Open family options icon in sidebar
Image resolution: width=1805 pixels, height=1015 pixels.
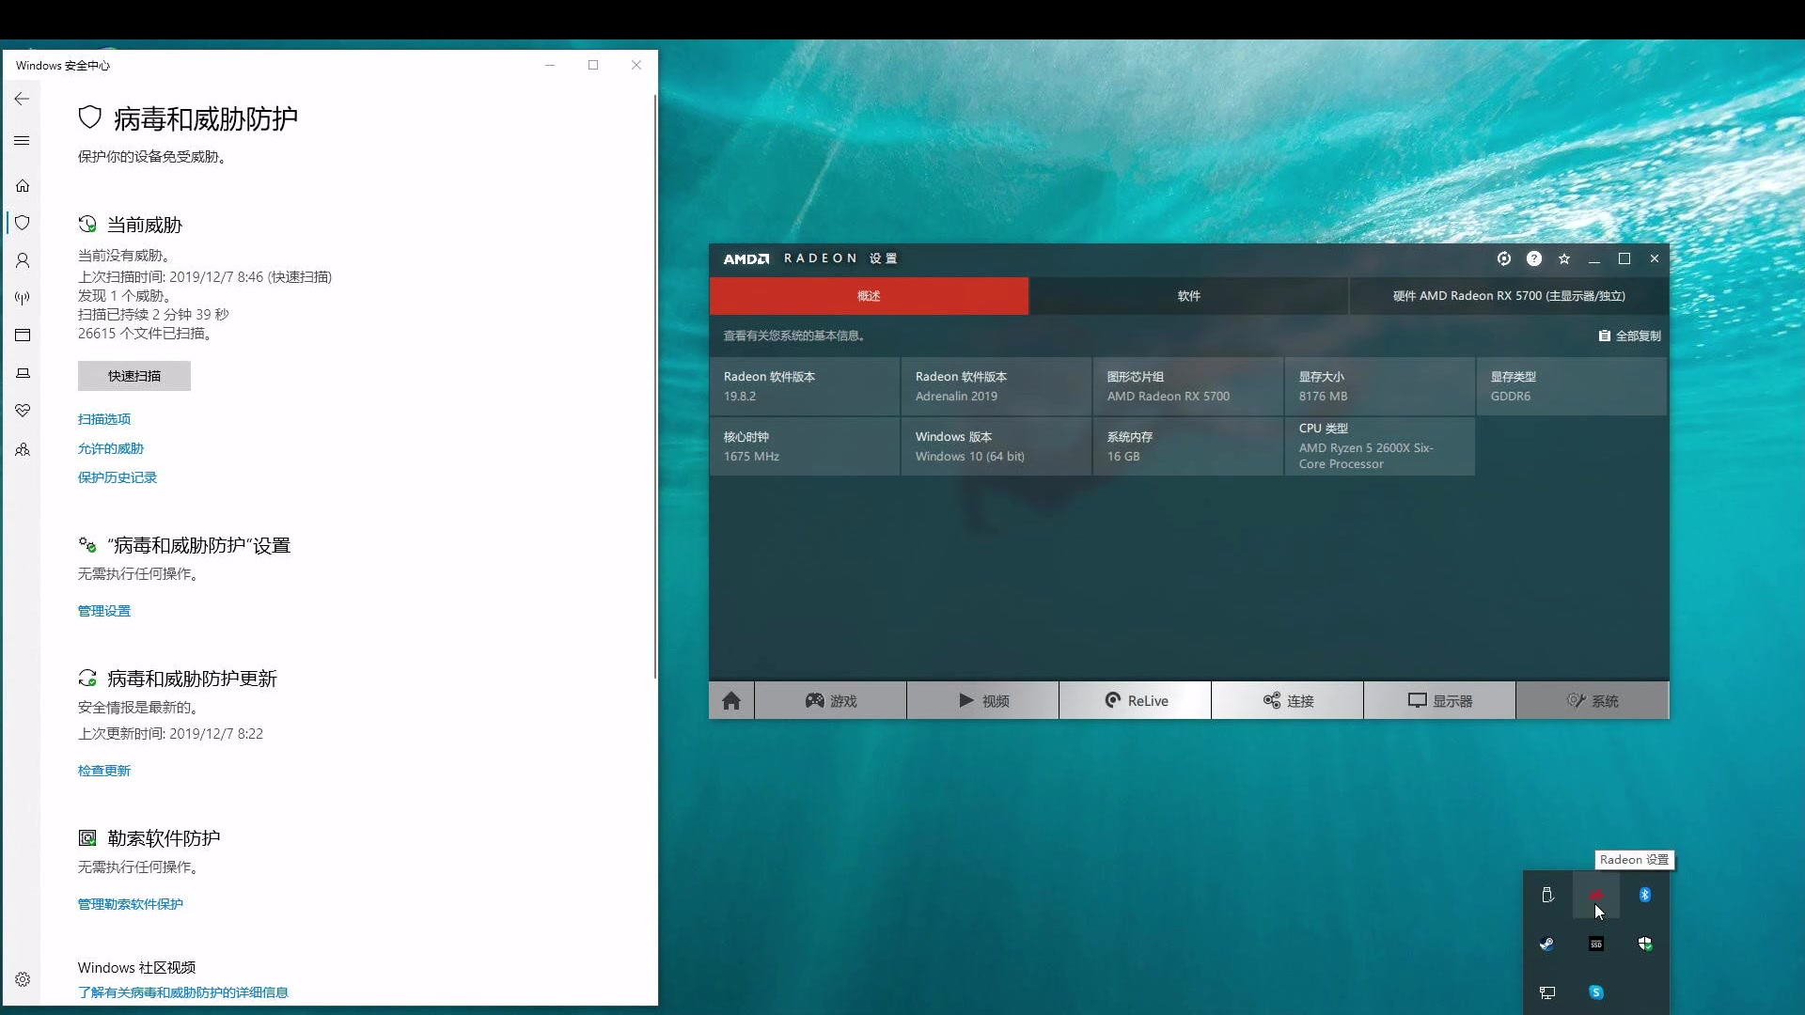(23, 449)
